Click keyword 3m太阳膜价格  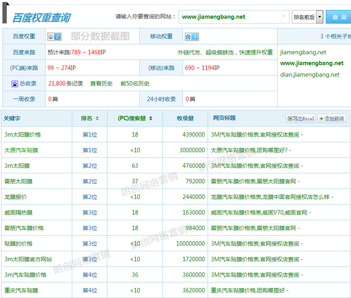click(23, 135)
